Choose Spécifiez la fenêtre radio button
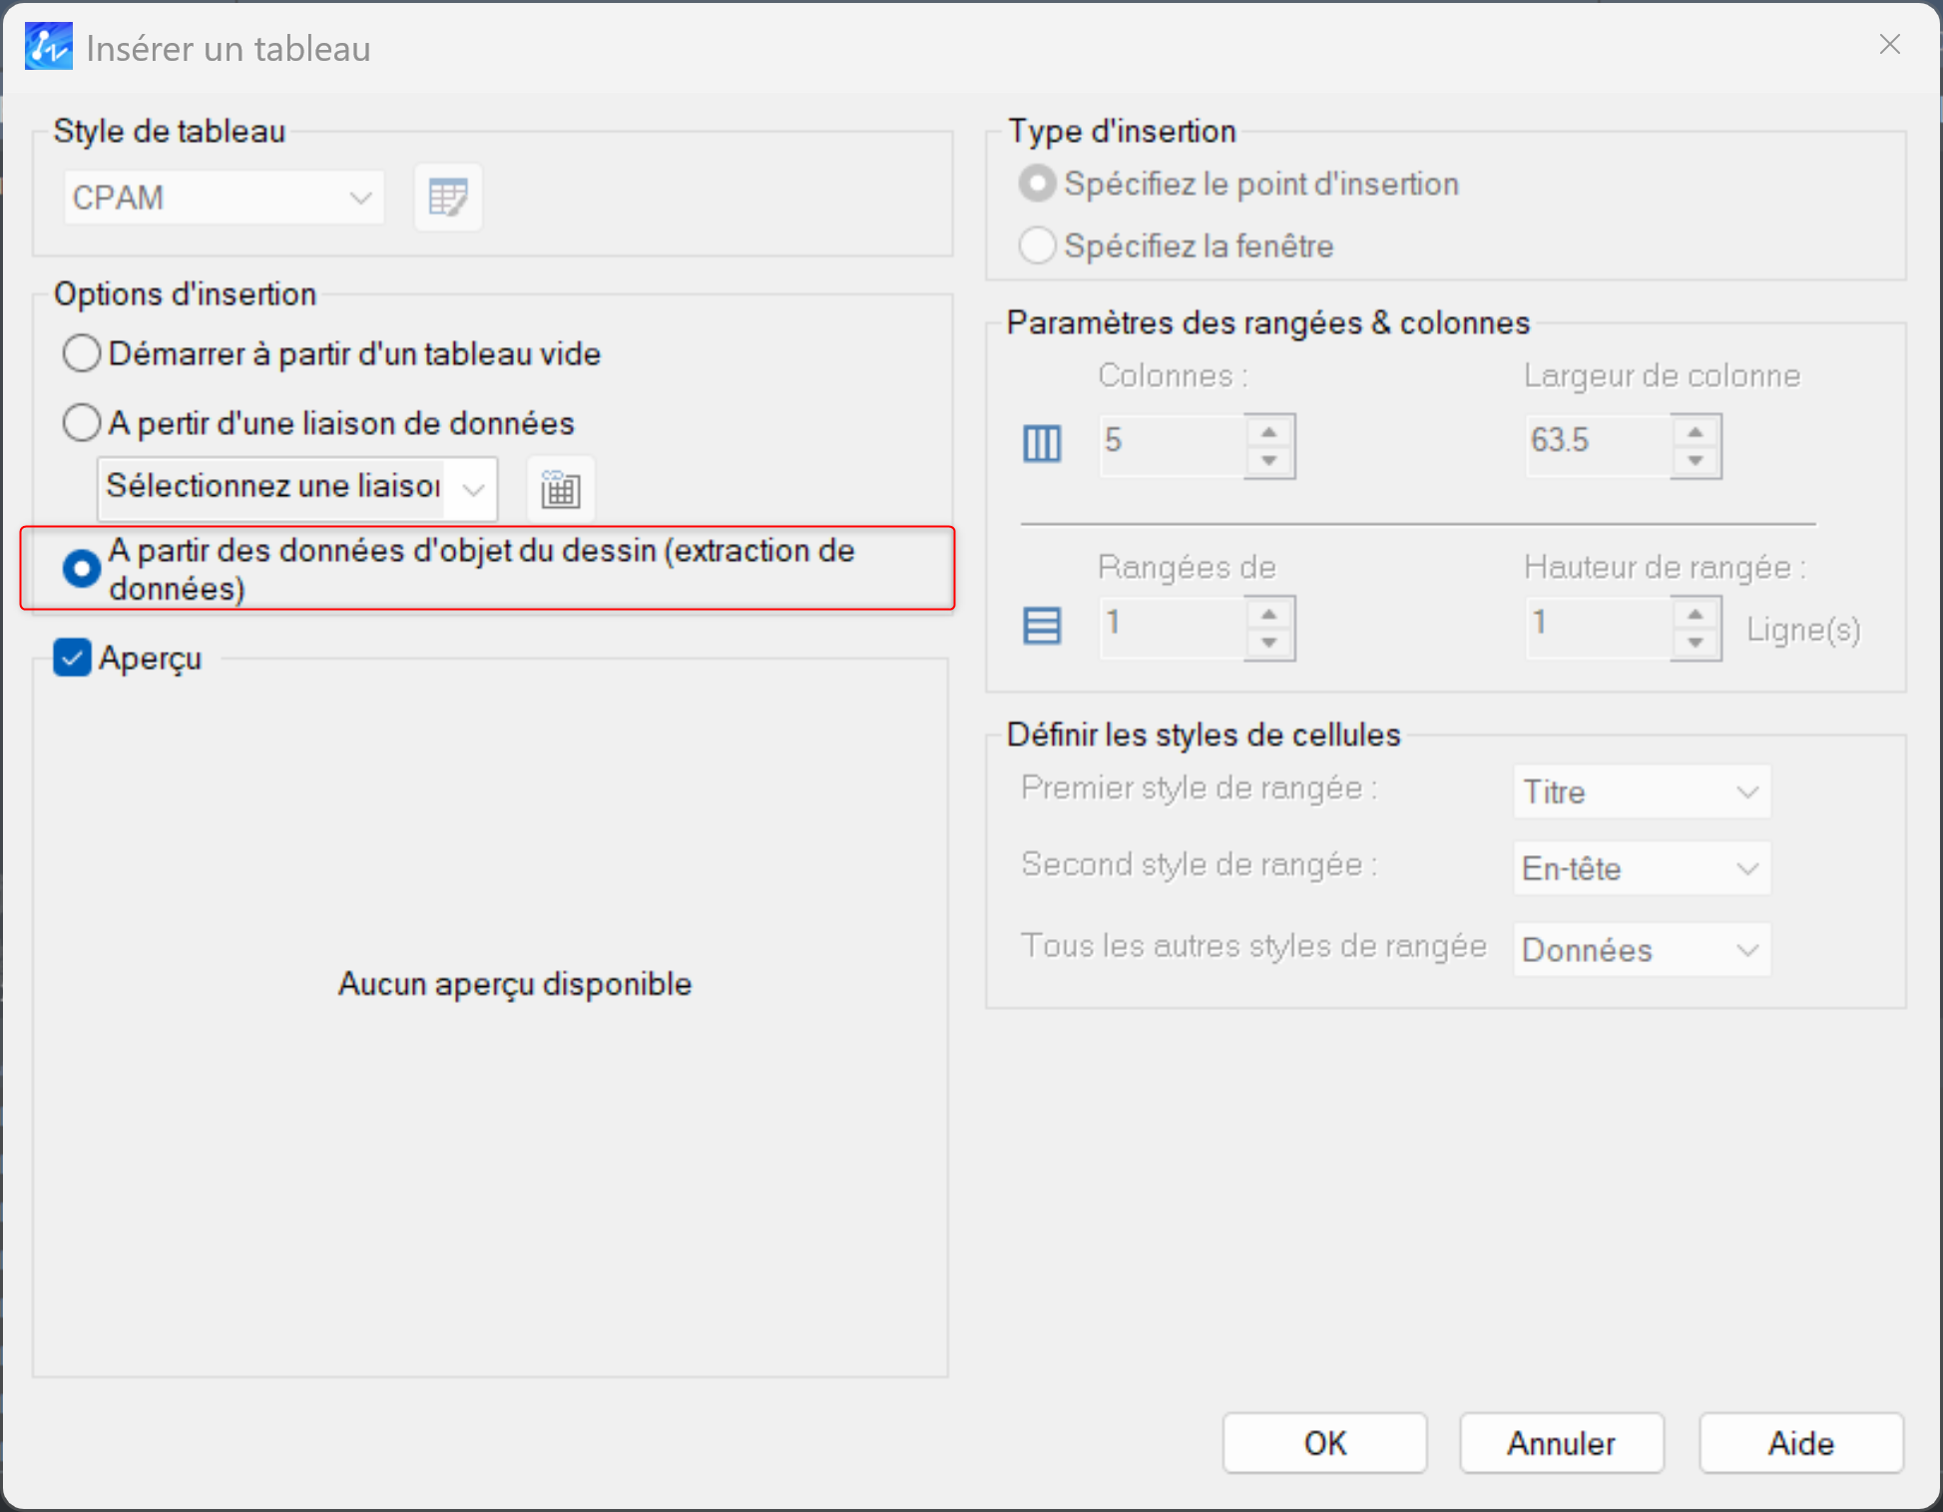 (x=1037, y=246)
